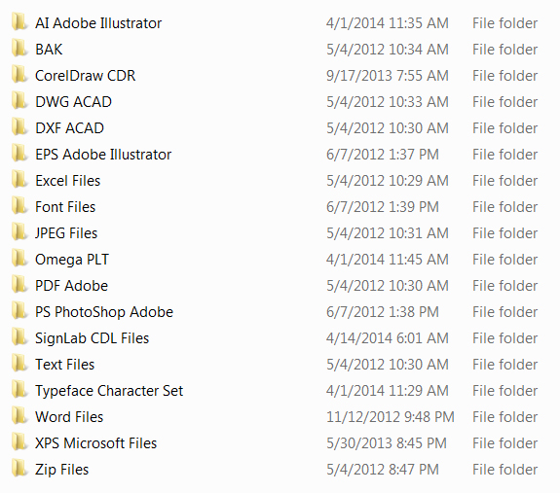Click the XPS Microsoft Files folder icon

pyautogui.click(x=19, y=442)
